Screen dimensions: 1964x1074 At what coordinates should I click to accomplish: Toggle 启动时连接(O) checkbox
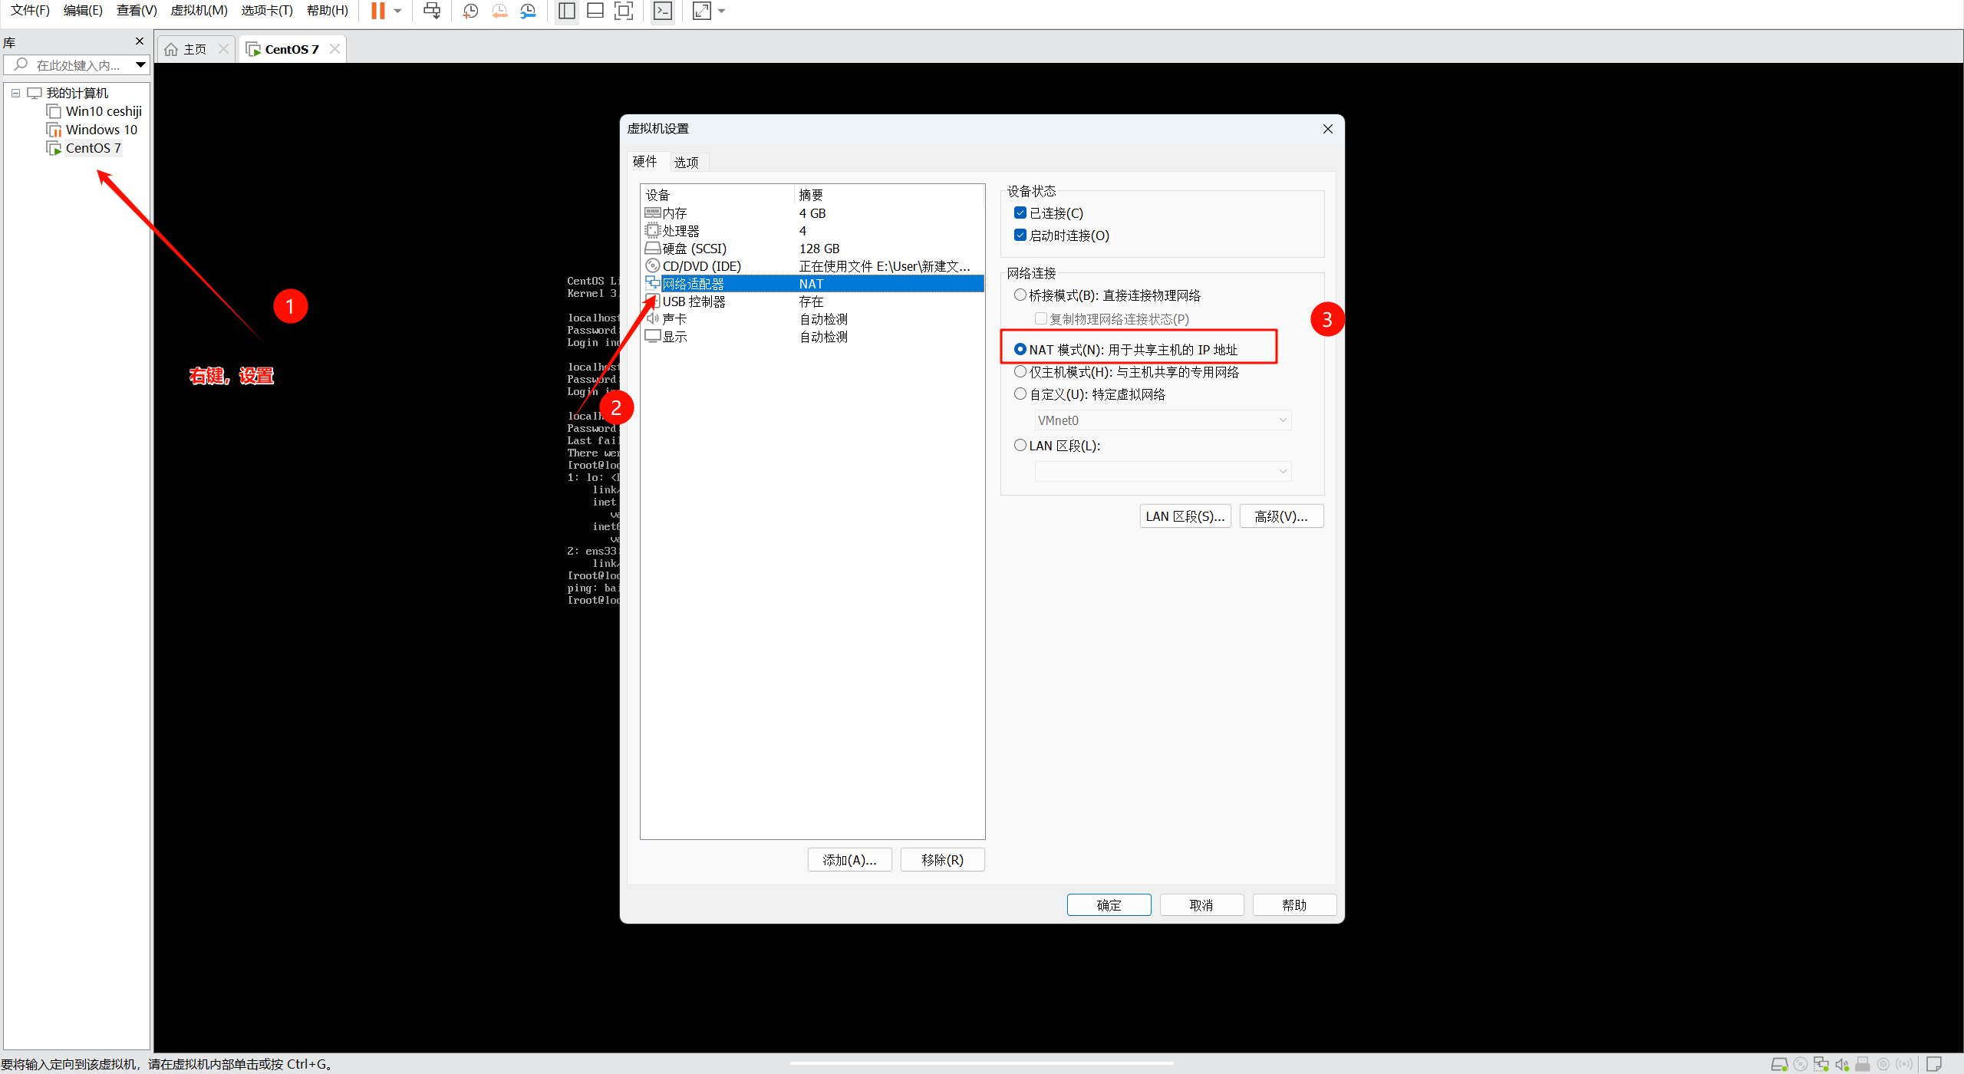click(x=1020, y=236)
